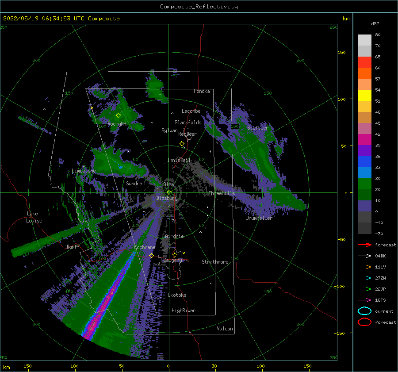Viewport: 398px width, 372px height.
Task: Click the yellow 100 label on the right axis
Action: pyautogui.click(x=341, y=99)
